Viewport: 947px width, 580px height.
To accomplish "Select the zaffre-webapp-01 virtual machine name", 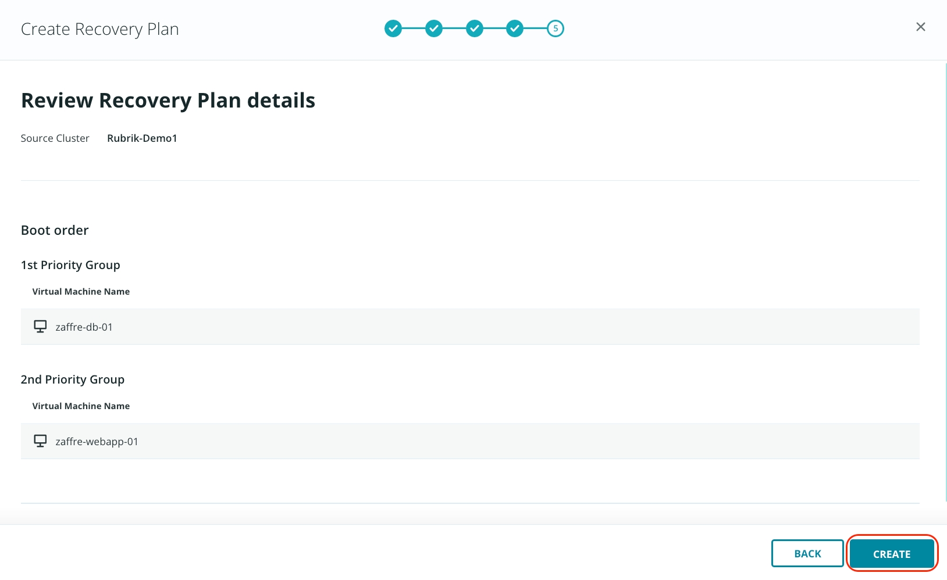I will [x=97, y=442].
